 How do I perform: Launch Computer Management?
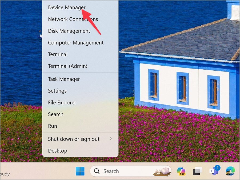[x=80, y=43]
